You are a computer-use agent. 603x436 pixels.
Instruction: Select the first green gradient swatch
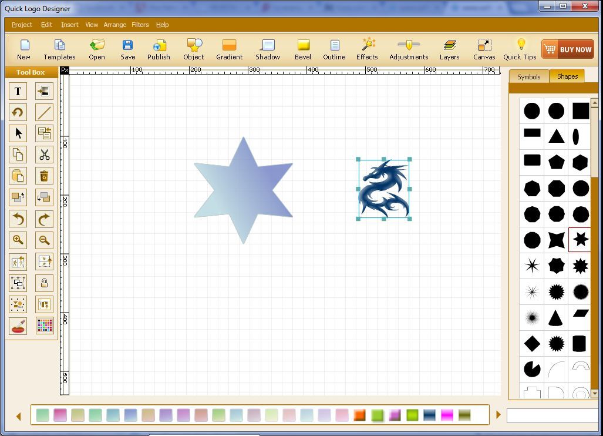(42, 414)
